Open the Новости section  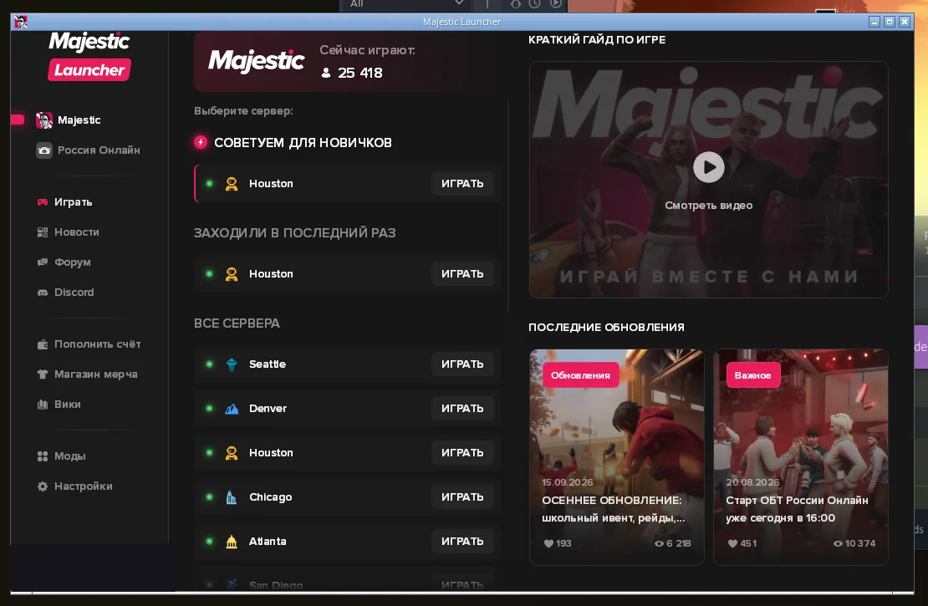point(77,232)
